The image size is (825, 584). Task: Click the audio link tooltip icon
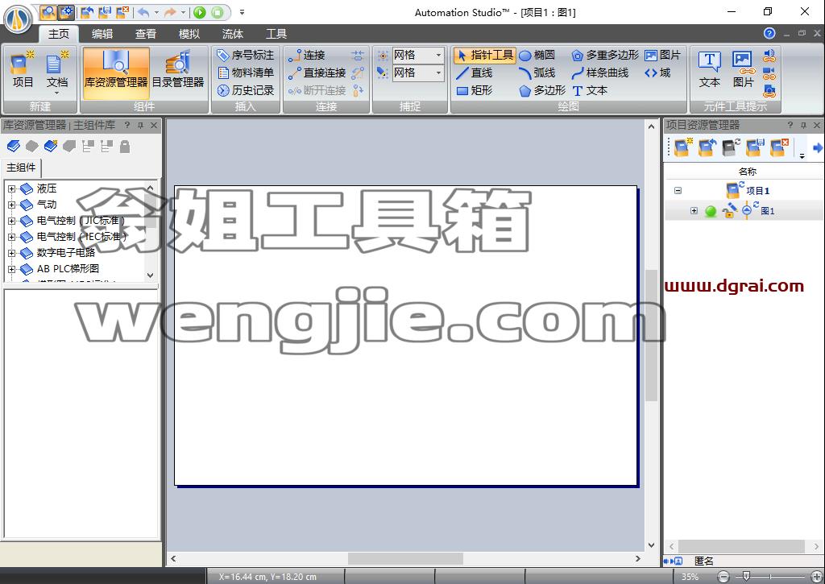pos(769,56)
